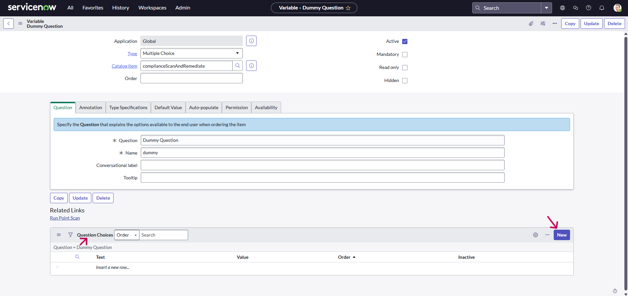Open the Workspaces menu
Image resolution: width=628 pixels, height=296 pixels.
152,8
